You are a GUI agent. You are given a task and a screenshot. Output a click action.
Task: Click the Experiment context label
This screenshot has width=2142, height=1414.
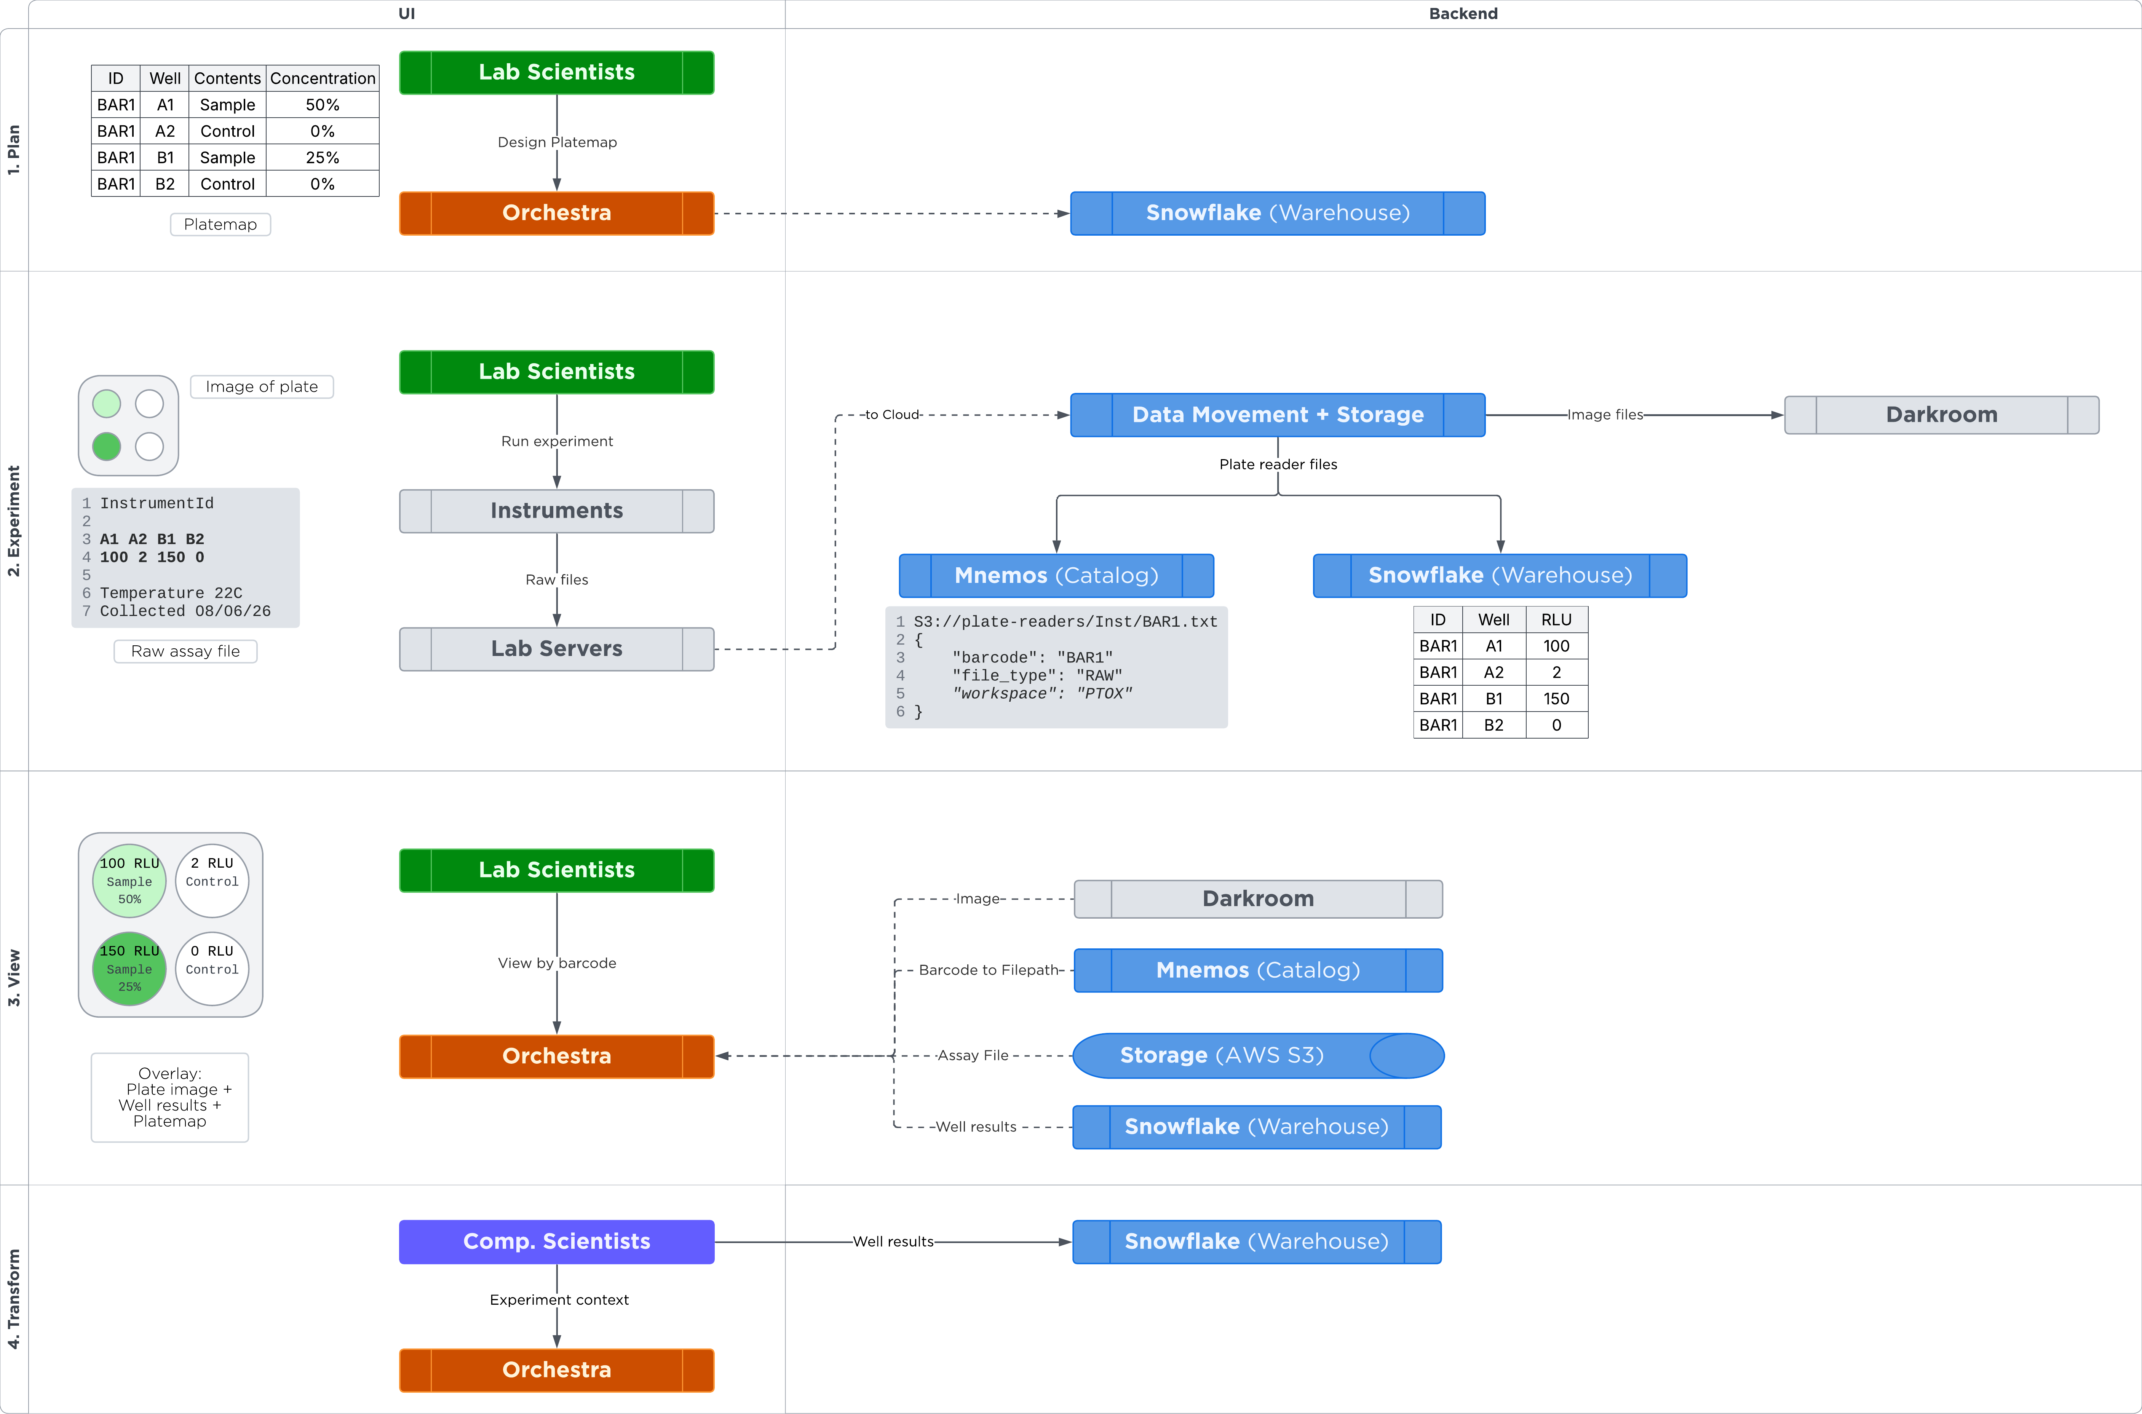pos(559,1301)
